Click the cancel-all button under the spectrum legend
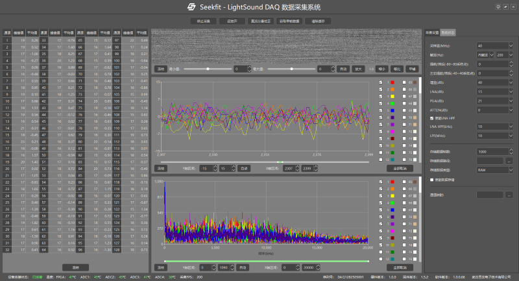 click(400, 267)
